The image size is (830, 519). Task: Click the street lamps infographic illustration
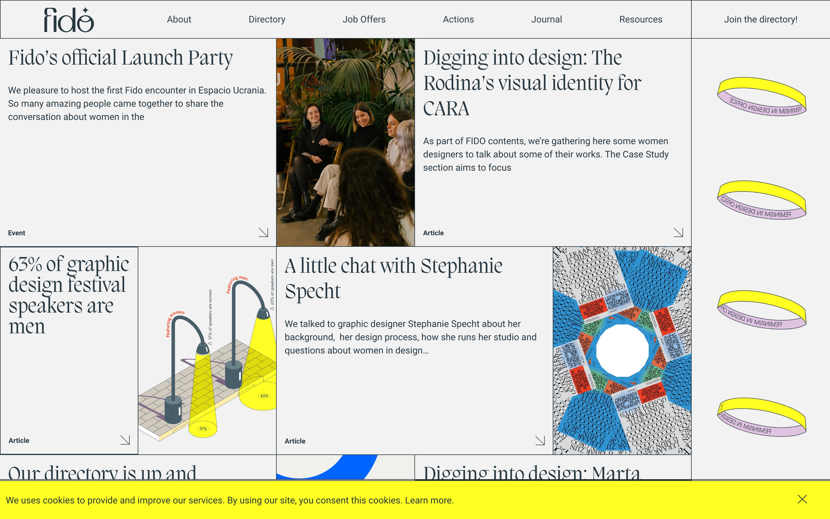tap(207, 350)
